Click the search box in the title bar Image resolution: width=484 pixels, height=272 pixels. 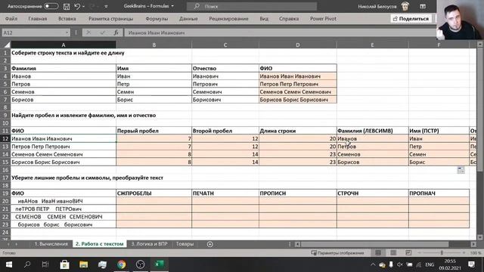(x=252, y=6)
